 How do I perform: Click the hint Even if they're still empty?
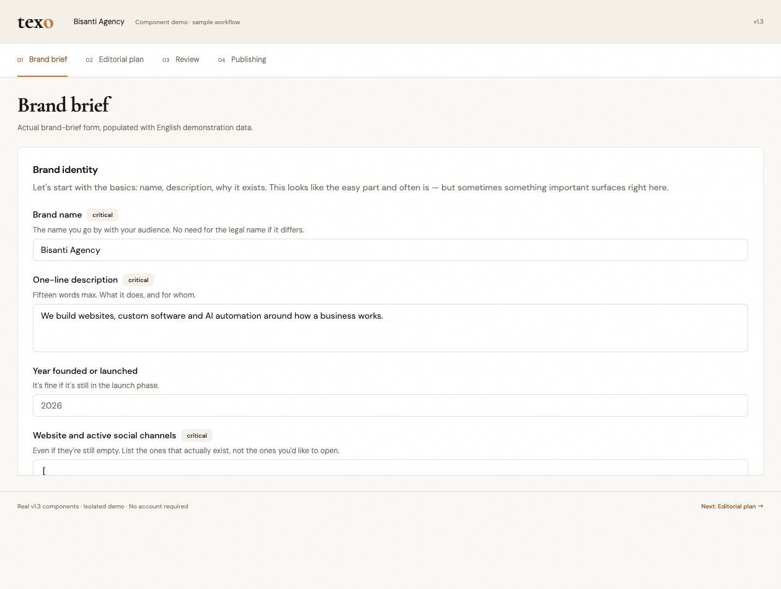186,451
